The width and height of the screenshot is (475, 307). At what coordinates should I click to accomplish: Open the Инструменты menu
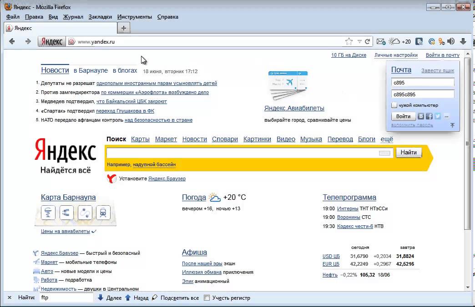(x=135, y=17)
